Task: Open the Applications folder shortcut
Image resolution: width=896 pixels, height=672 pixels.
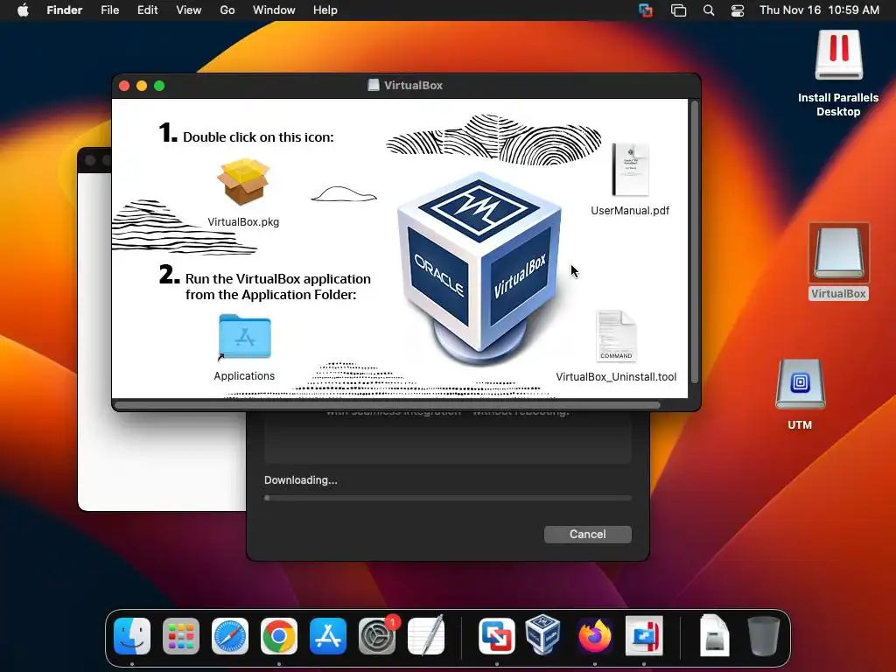Action: 245,337
